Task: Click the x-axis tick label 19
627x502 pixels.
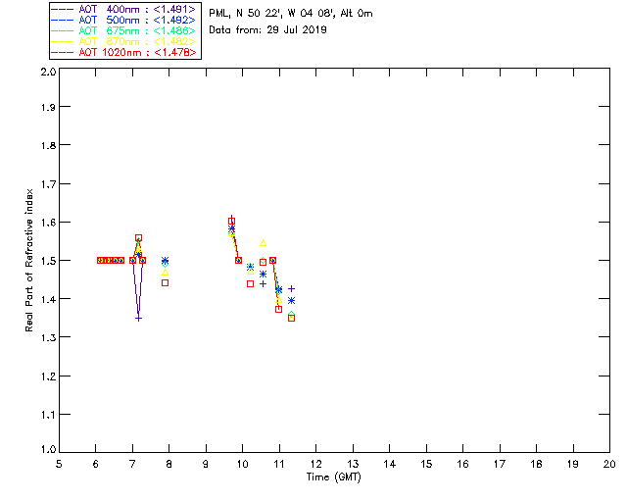Action: coord(573,464)
